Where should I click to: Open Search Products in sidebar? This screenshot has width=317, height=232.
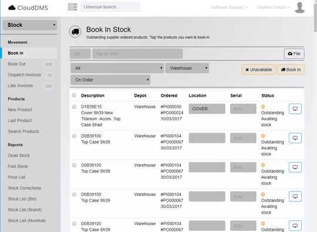[23, 132]
